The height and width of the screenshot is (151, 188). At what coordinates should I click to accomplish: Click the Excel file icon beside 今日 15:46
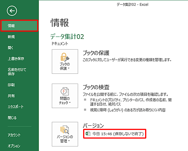[x=88, y=134]
